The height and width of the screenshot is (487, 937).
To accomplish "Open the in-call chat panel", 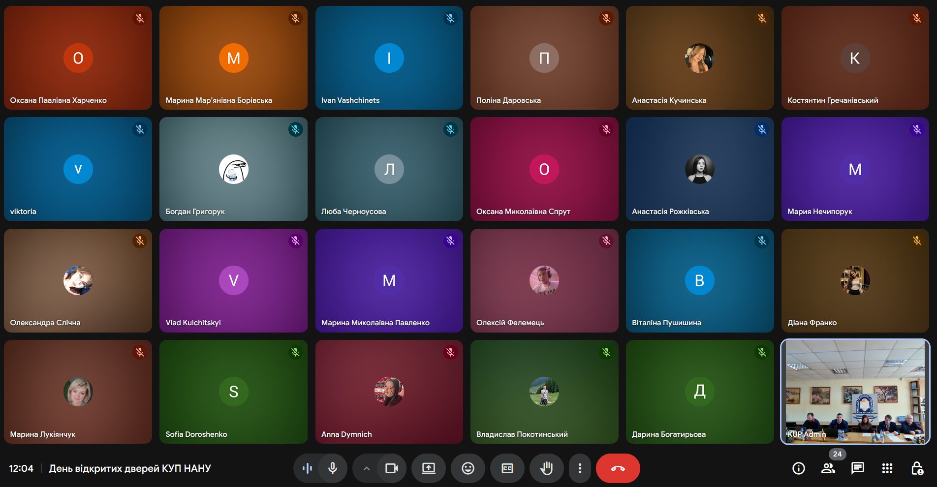I will pos(858,468).
